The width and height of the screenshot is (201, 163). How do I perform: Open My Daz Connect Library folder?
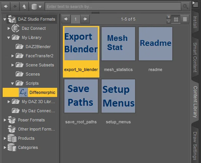33,111
